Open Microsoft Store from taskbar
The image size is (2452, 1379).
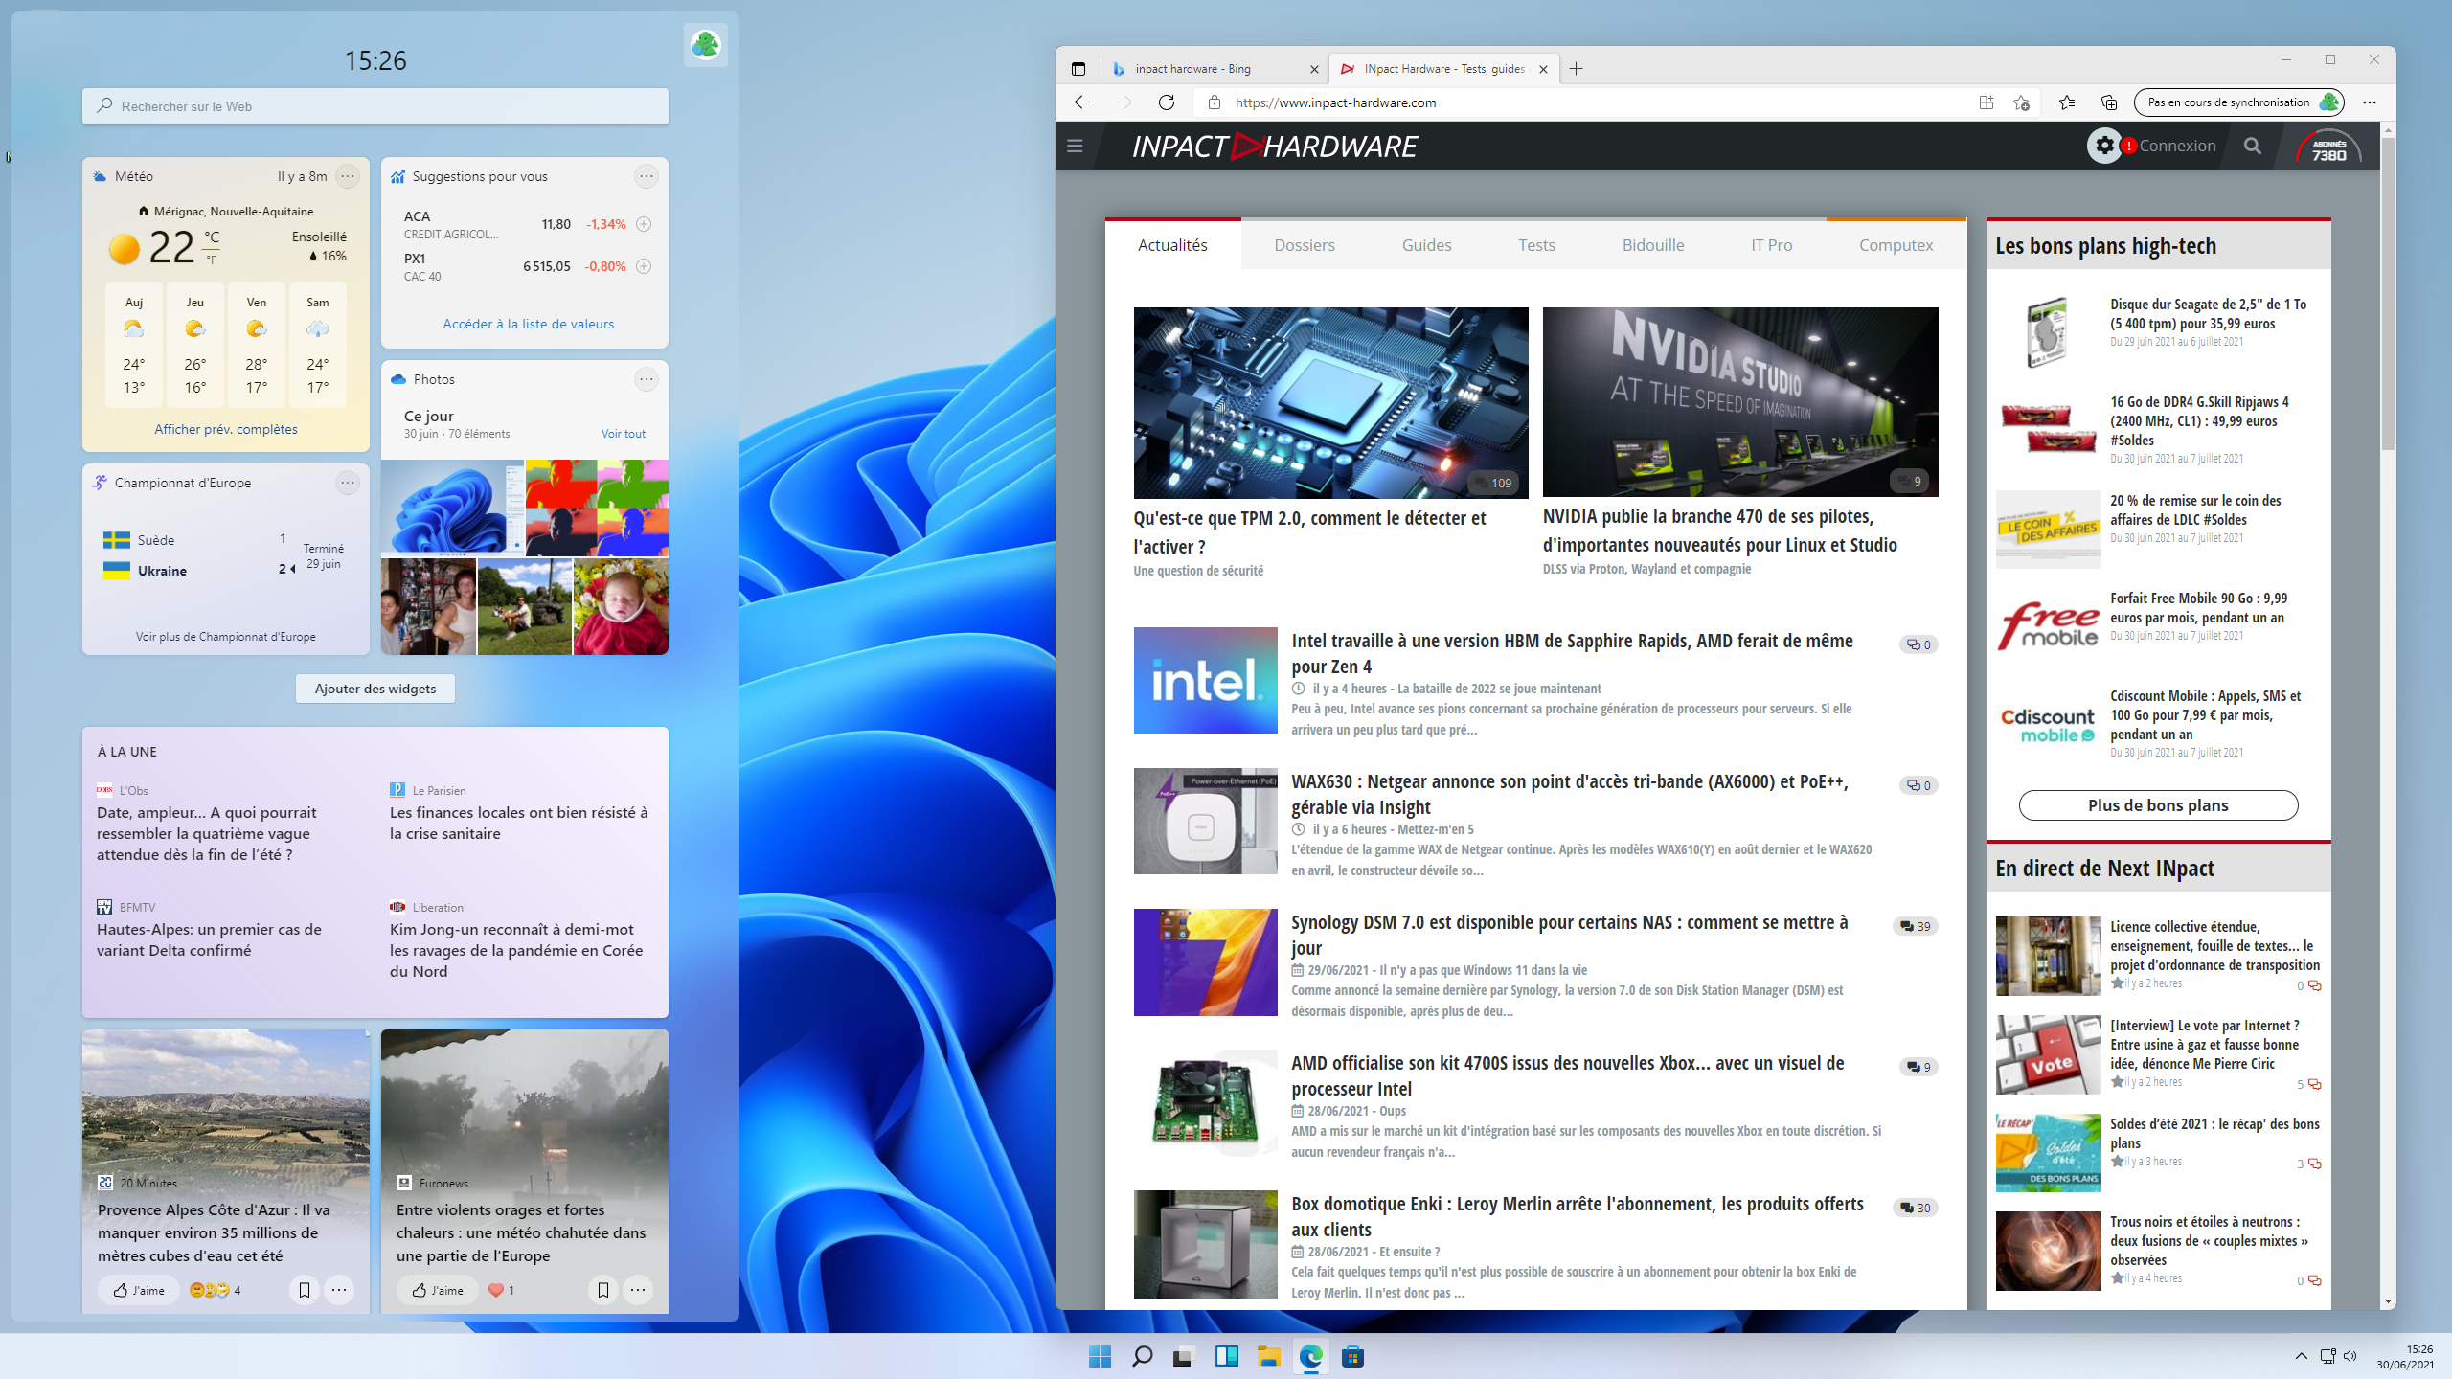[x=1352, y=1356]
